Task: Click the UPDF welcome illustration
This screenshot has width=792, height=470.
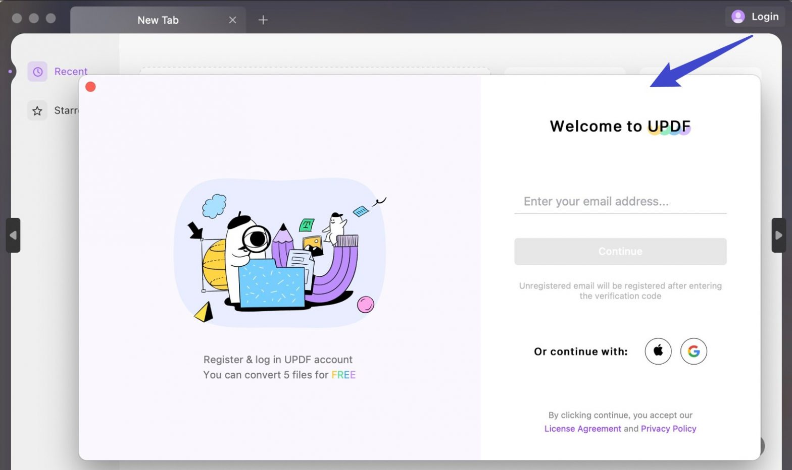Action: click(280, 252)
